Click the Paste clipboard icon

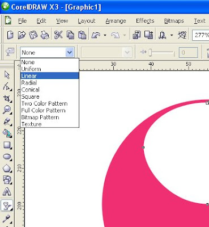click(82, 35)
